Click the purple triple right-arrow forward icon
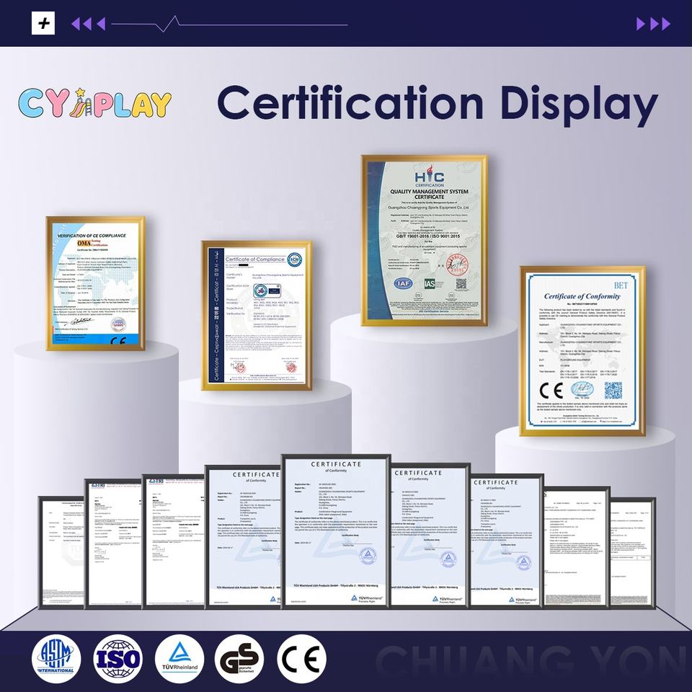 653,23
